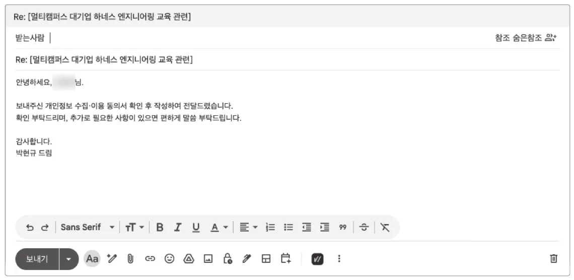Attach a file with the paperclip
The width and height of the screenshot is (574, 280).
click(x=130, y=259)
